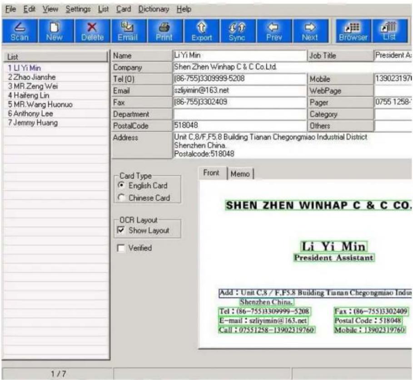Switch to the Front tab
The width and height of the screenshot is (413, 380).
coord(212,173)
